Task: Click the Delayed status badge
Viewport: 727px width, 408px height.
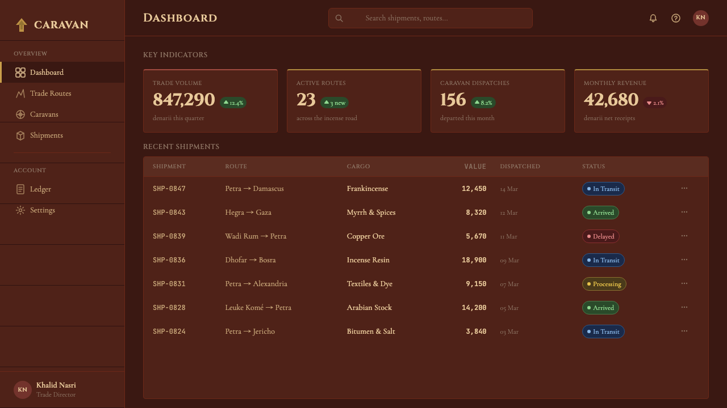Action: [600, 236]
